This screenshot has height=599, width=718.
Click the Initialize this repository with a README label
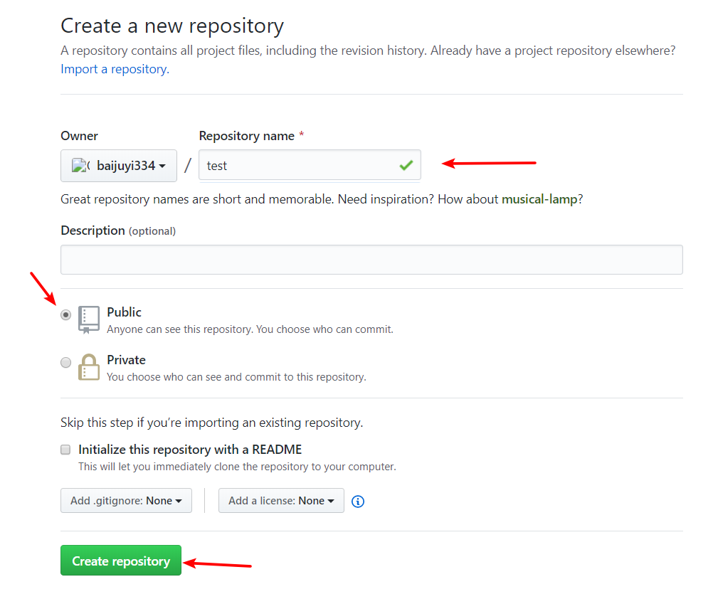(x=190, y=450)
